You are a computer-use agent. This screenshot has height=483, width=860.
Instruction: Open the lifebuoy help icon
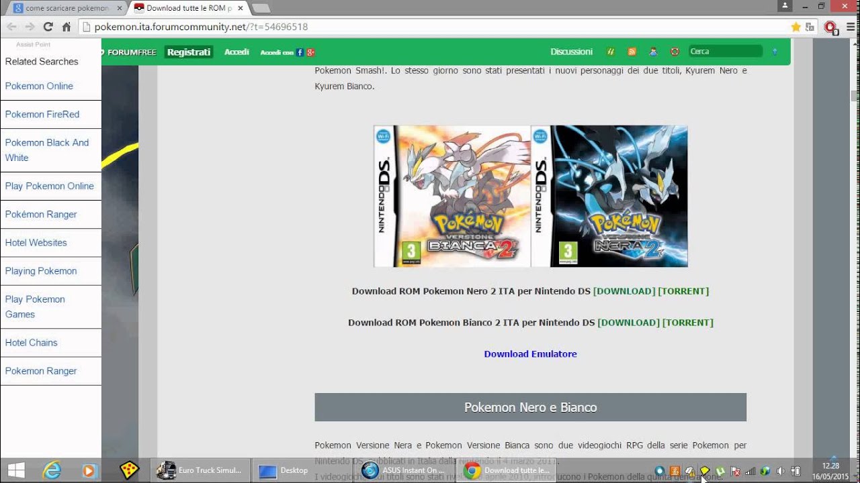coord(675,52)
